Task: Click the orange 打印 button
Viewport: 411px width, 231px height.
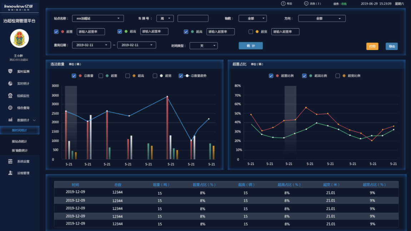Action: pyautogui.click(x=372, y=46)
